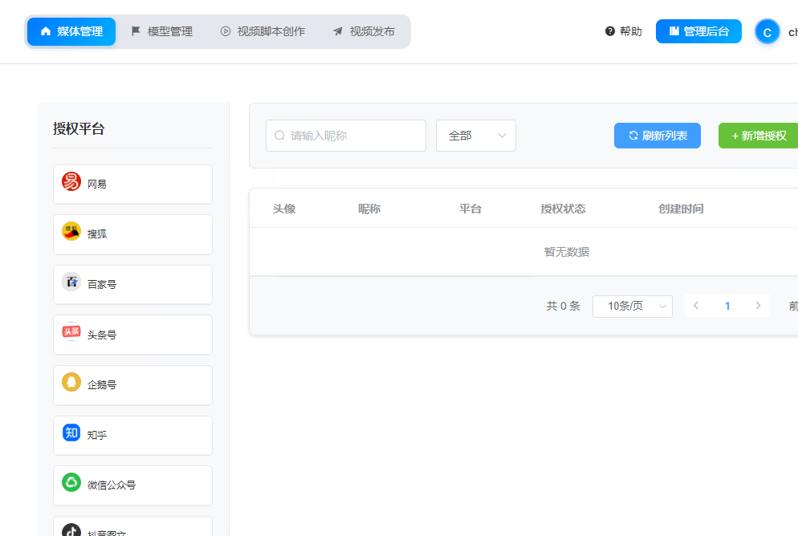
Task: Go to next page arrow
Action: (x=759, y=306)
